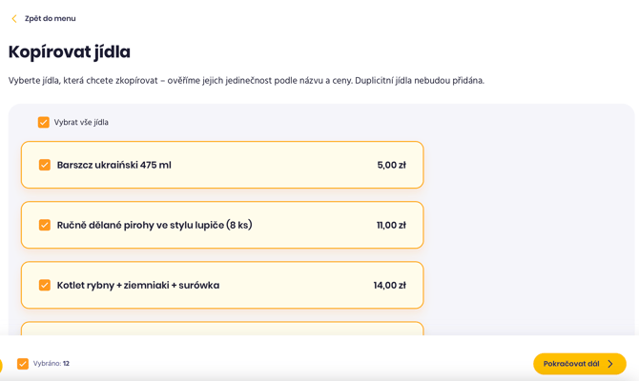
Task: Deselect the Kotlet rybny dish checkbox
Action: [x=45, y=285]
